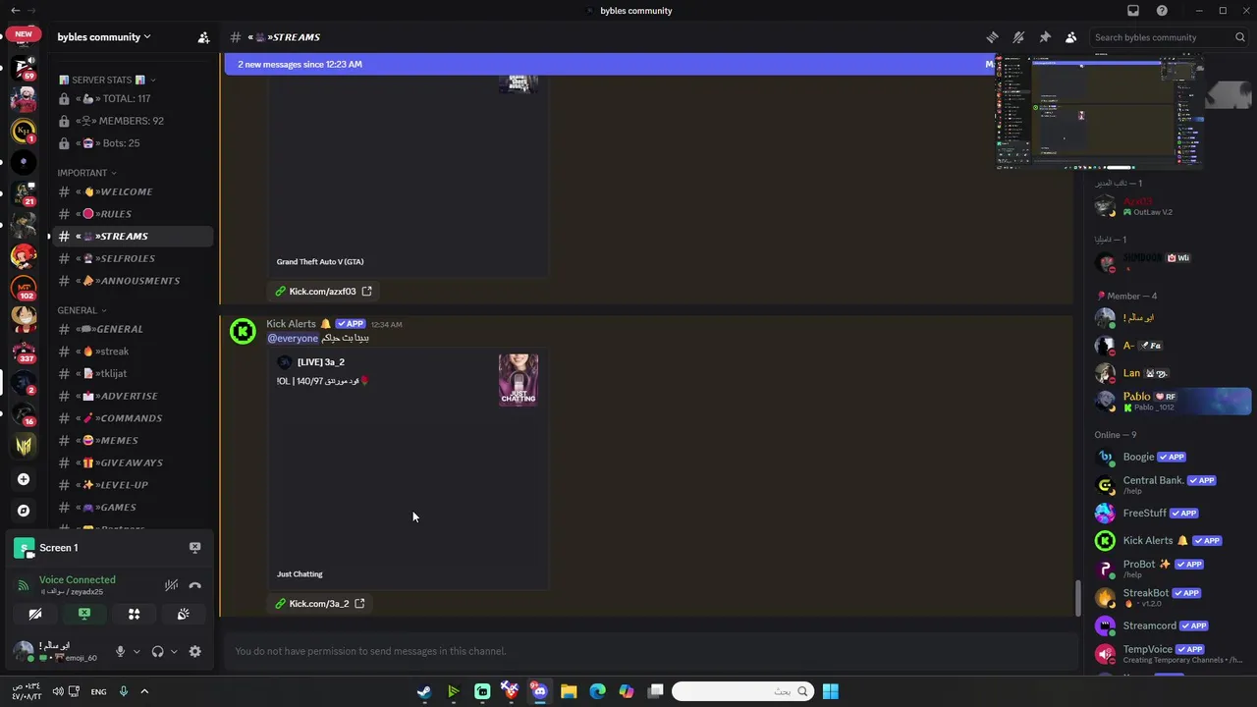Click the invite people icon beside server name

point(203,37)
